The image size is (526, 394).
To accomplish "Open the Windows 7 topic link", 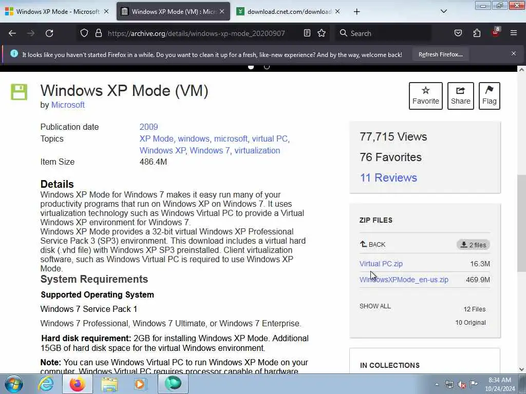I will [x=210, y=150].
